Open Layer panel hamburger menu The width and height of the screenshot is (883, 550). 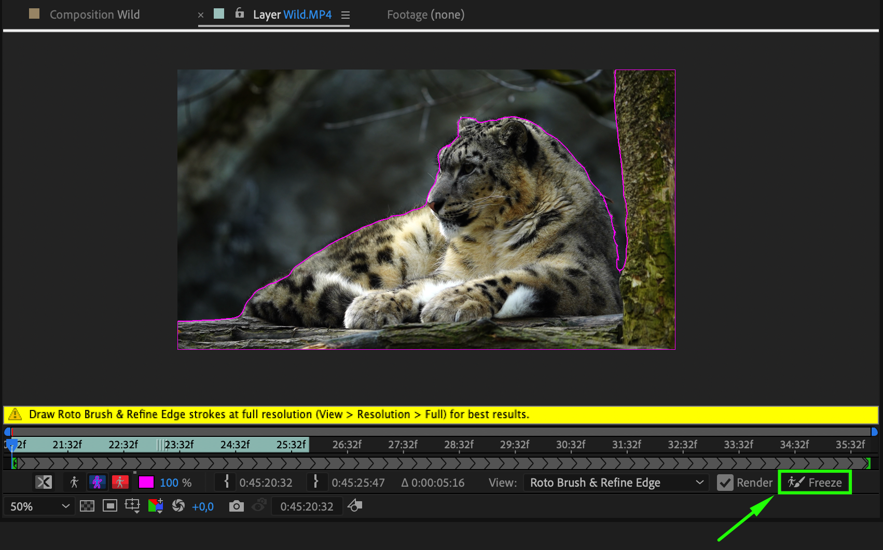click(346, 15)
